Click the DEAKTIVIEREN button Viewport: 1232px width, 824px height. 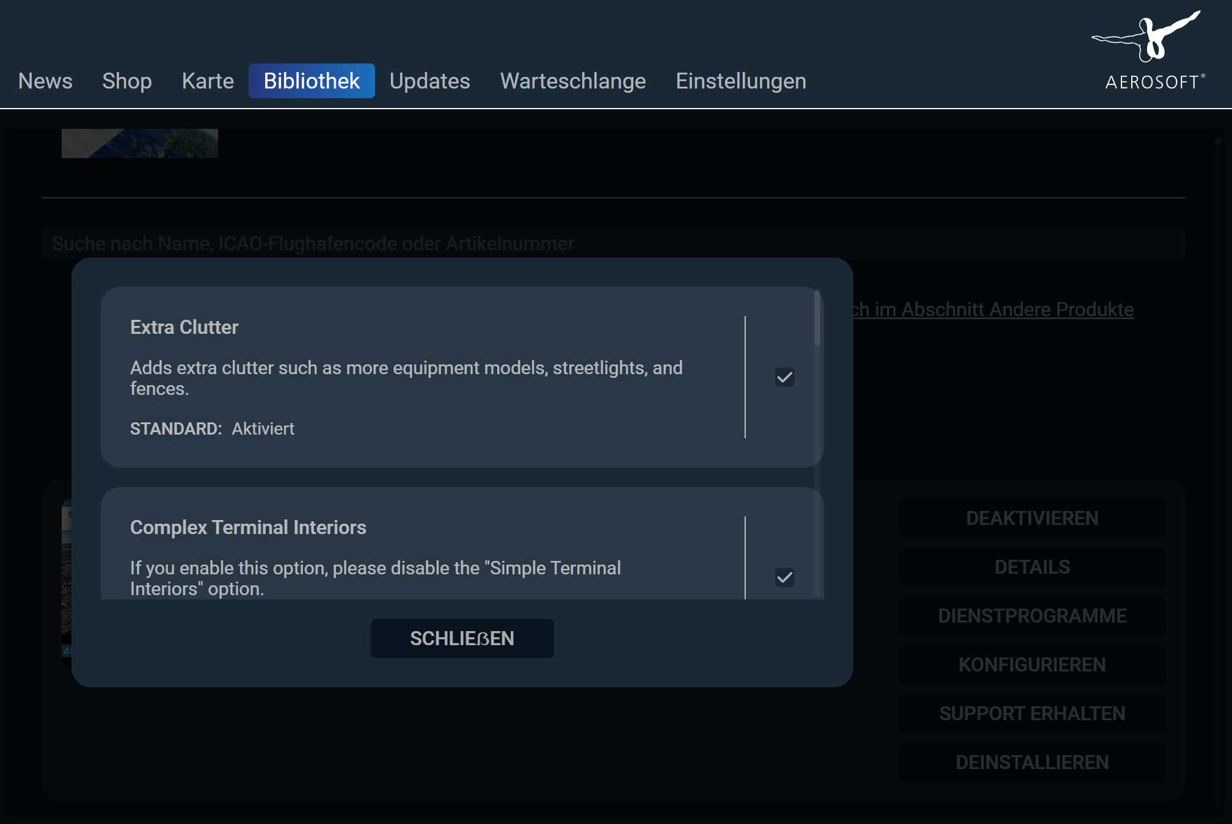[x=1032, y=518]
